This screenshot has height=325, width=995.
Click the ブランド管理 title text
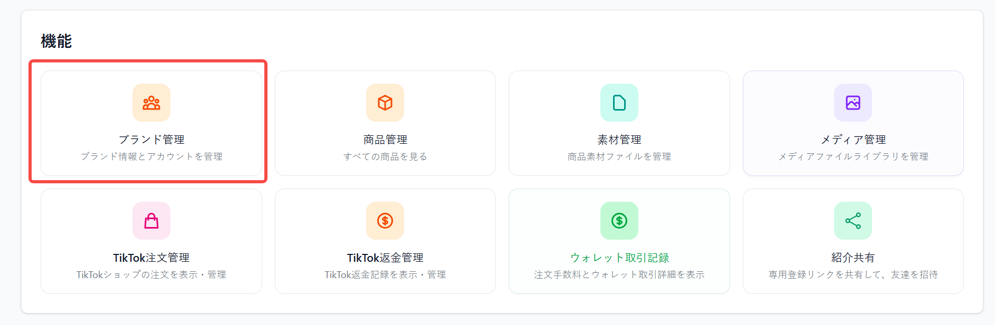[151, 140]
